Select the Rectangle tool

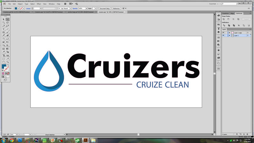tap(3, 32)
